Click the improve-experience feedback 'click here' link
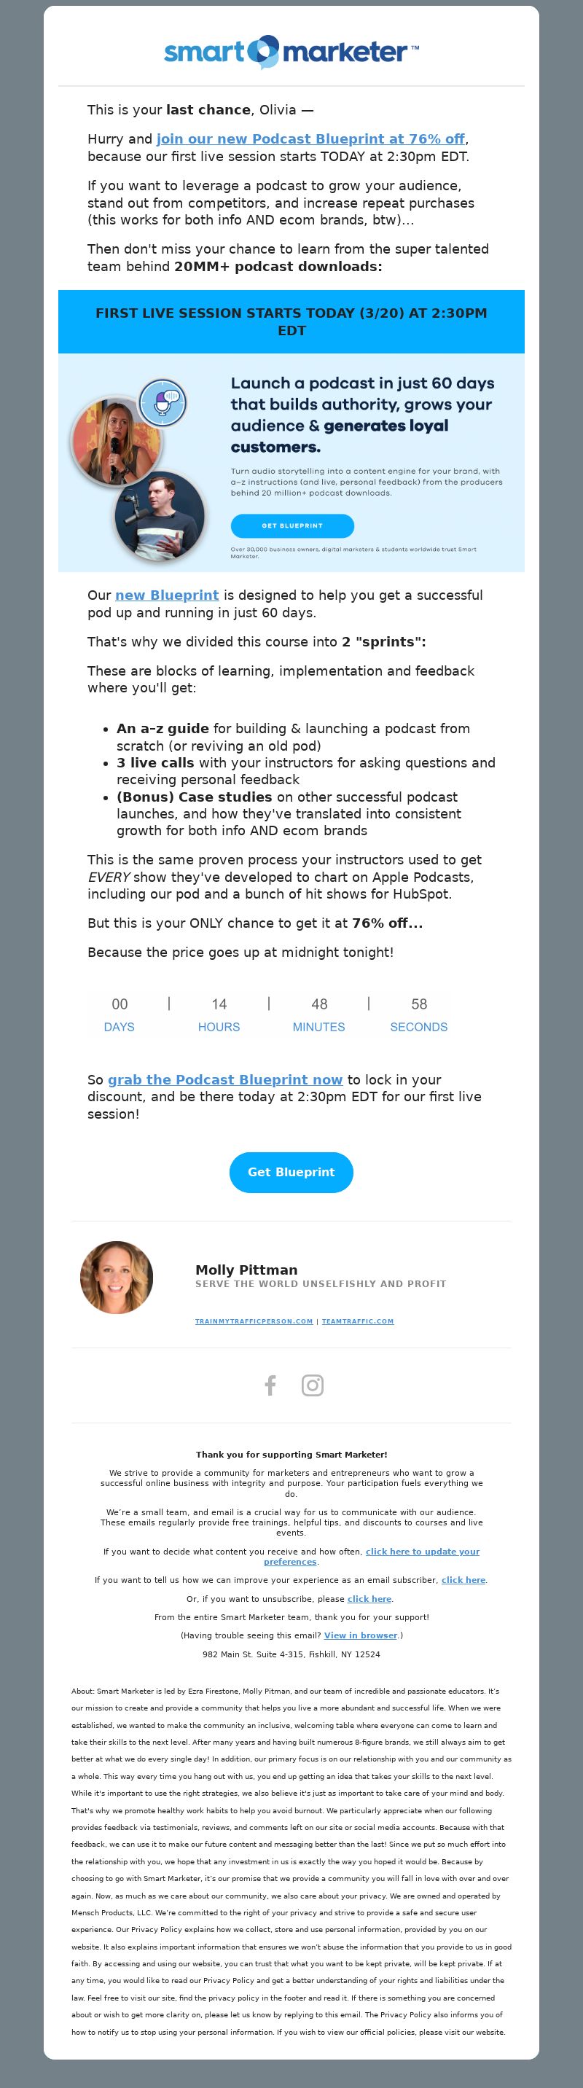583x2088 pixels. 463,1580
